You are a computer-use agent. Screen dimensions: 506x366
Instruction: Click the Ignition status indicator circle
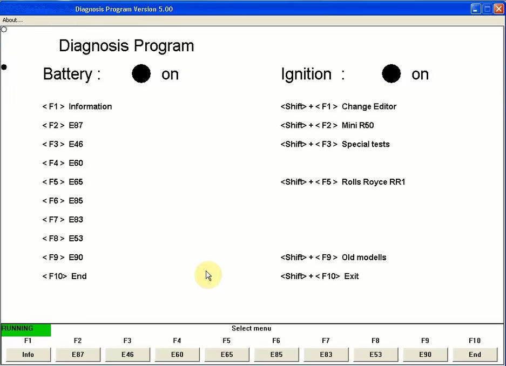(392, 74)
